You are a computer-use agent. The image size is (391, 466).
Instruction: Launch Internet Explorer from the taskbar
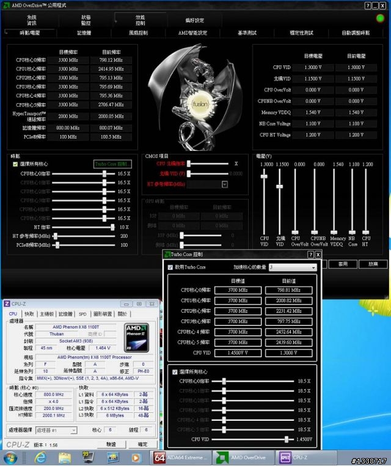point(40,458)
